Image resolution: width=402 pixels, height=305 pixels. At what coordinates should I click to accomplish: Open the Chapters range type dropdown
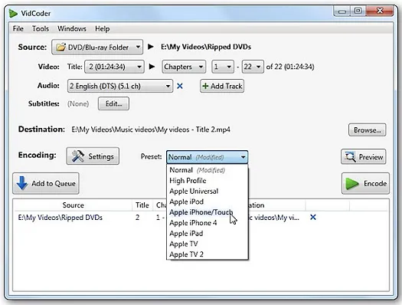pos(184,67)
